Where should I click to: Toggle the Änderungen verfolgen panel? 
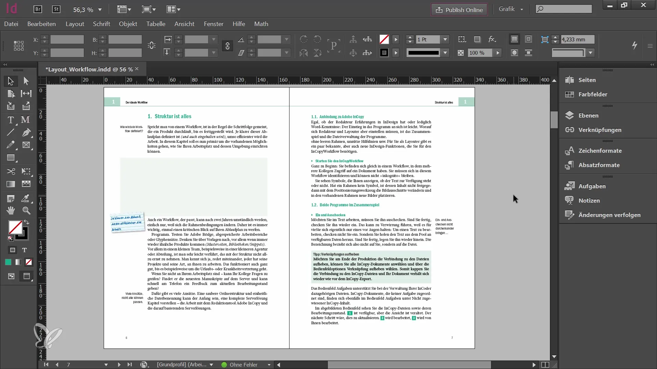point(610,215)
